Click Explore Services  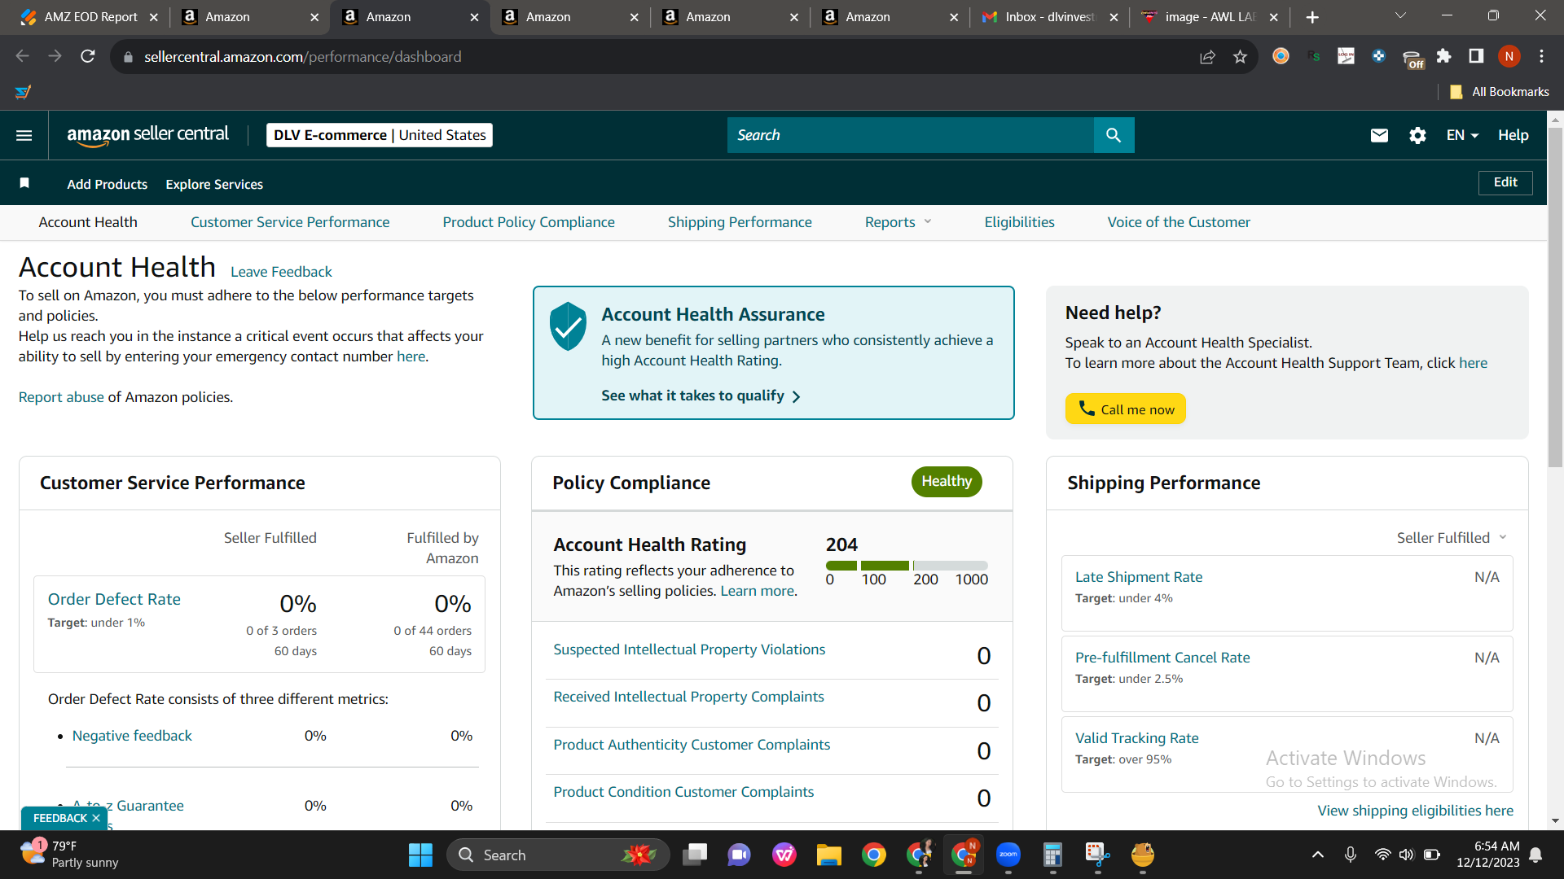click(x=214, y=184)
